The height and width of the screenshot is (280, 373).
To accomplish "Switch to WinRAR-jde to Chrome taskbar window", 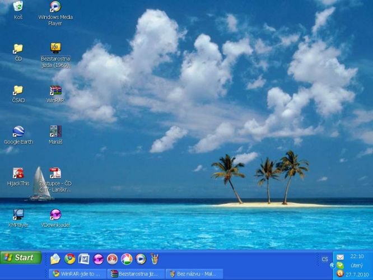I will click(x=77, y=274).
